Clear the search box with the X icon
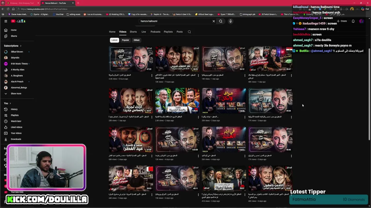 (x=214, y=21)
